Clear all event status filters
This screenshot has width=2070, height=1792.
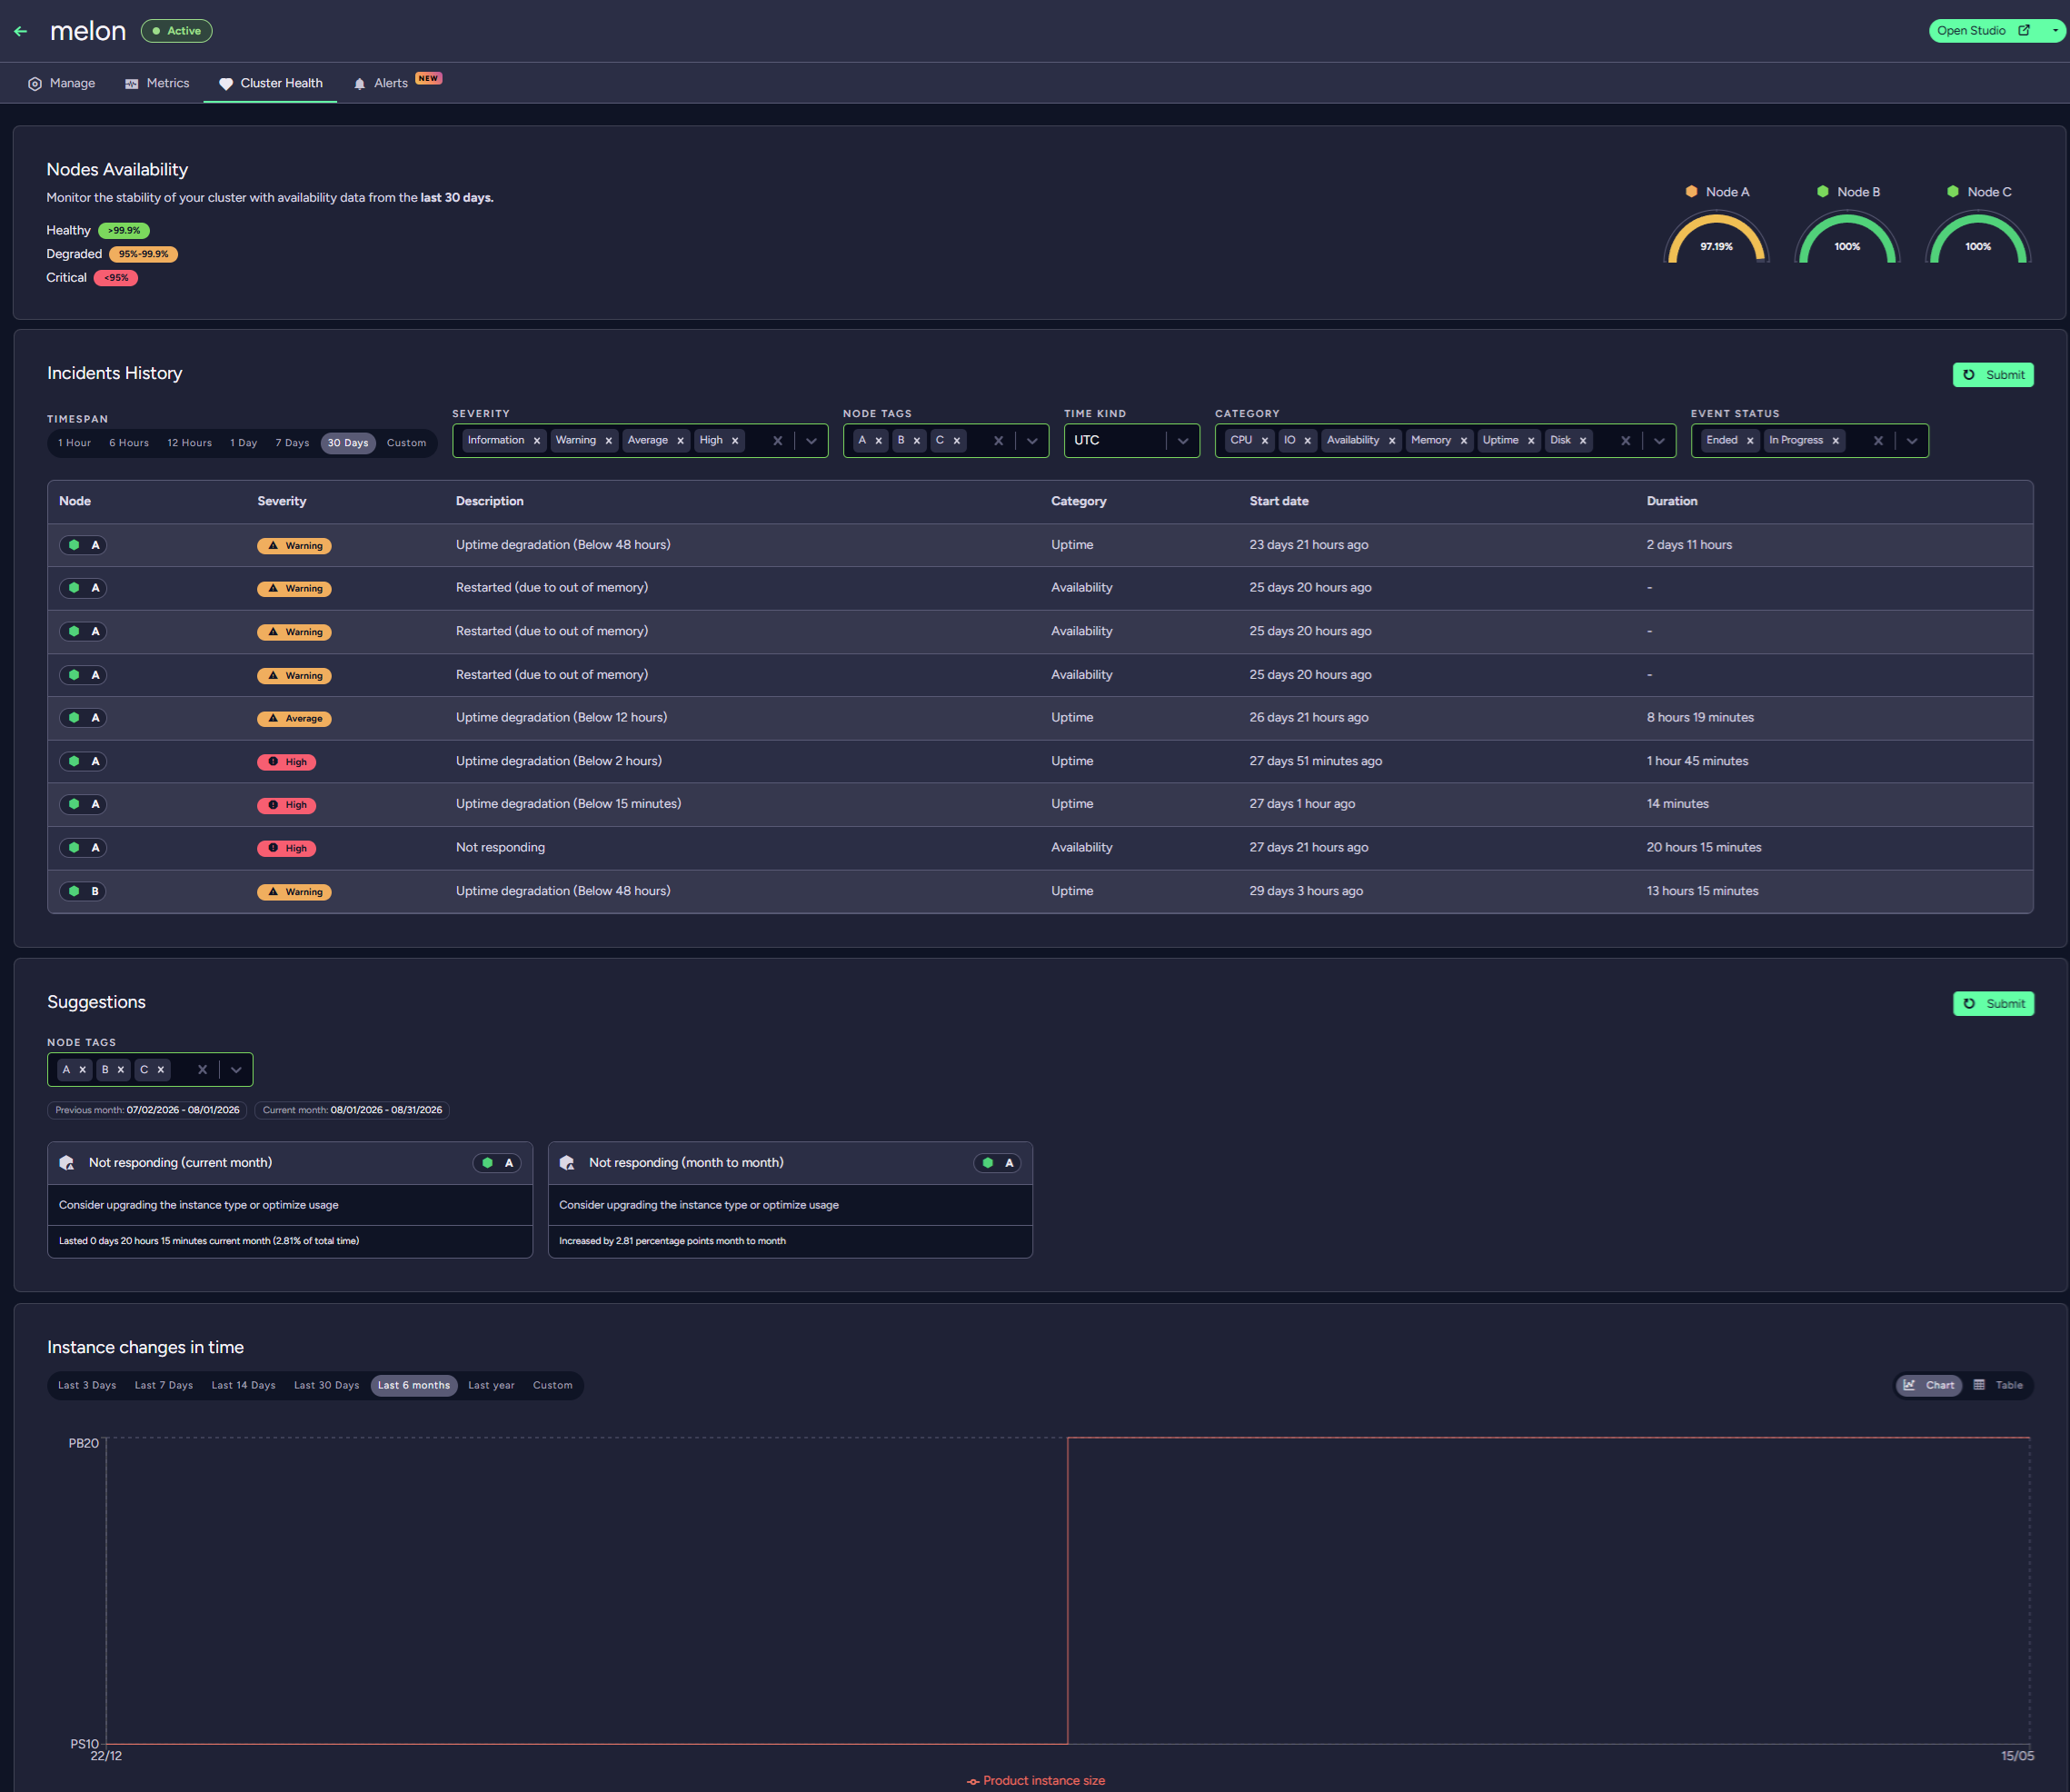[x=1878, y=441]
